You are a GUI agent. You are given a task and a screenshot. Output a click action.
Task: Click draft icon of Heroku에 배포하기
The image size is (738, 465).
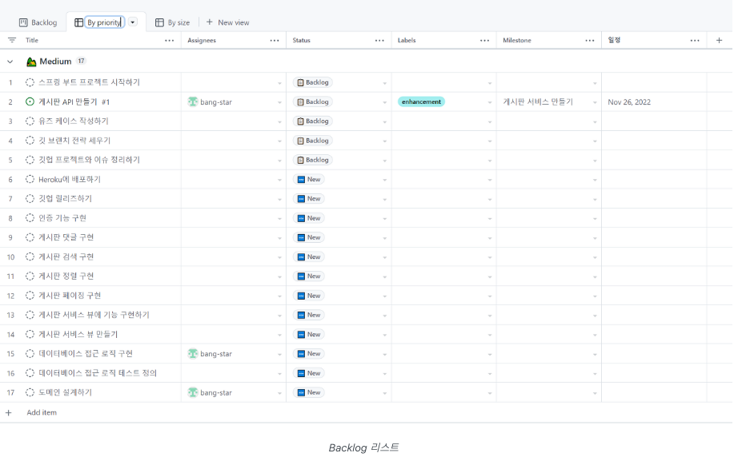(x=30, y=179)
